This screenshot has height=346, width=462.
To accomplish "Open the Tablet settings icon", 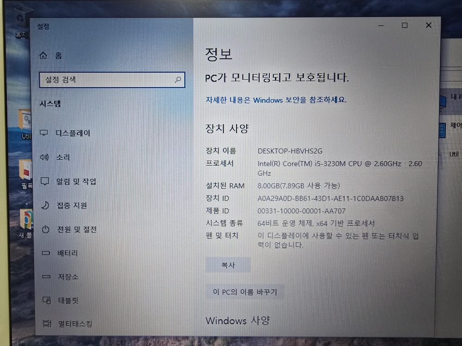I will coord(46,301).
